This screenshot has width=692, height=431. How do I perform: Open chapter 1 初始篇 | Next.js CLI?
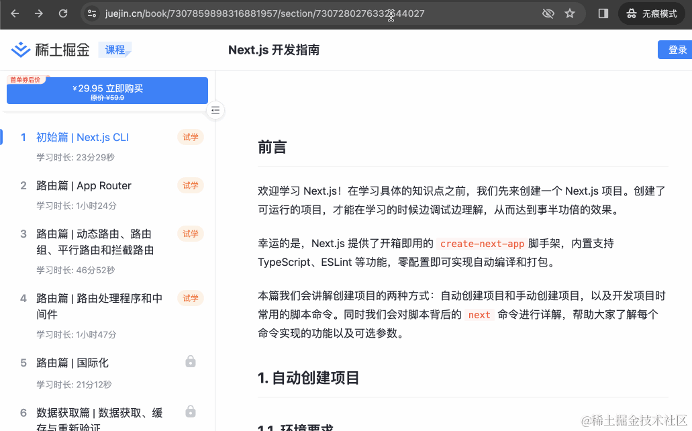tap(83, 138)
